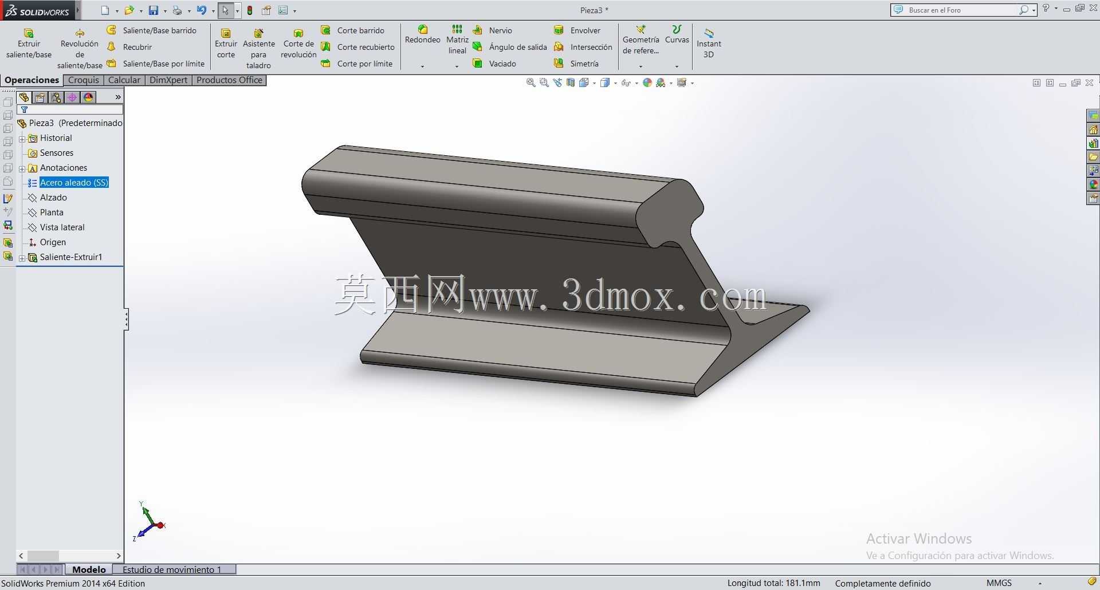Open the Matriz lineal dropdown arrow

pyautogui.click(x=457, y=66)
